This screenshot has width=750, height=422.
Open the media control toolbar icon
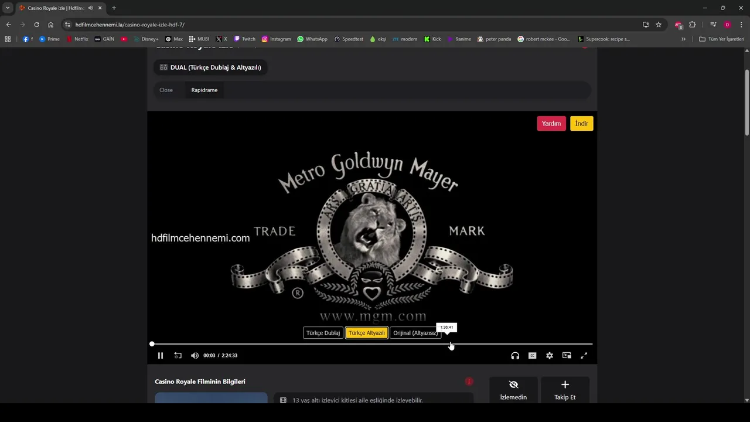point(713,25)
